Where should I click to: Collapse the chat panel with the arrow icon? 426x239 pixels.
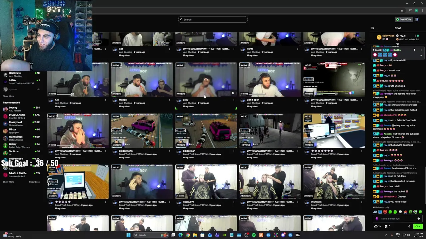point(372,28)
